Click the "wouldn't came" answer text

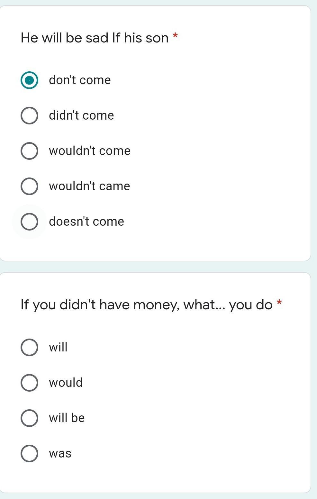click(89, 186)
